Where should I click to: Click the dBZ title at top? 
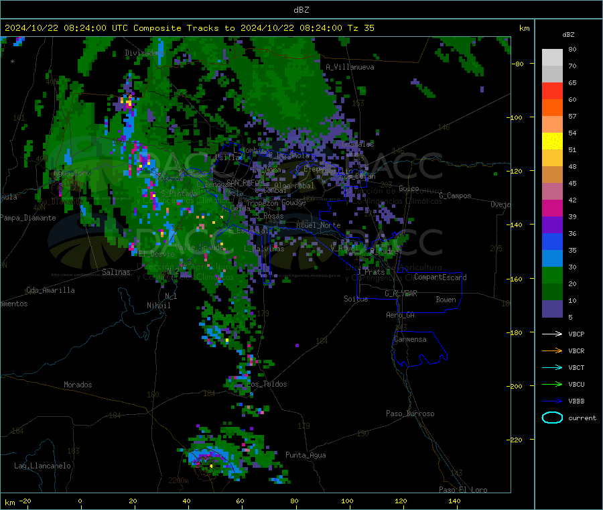[x=301, y=10]
